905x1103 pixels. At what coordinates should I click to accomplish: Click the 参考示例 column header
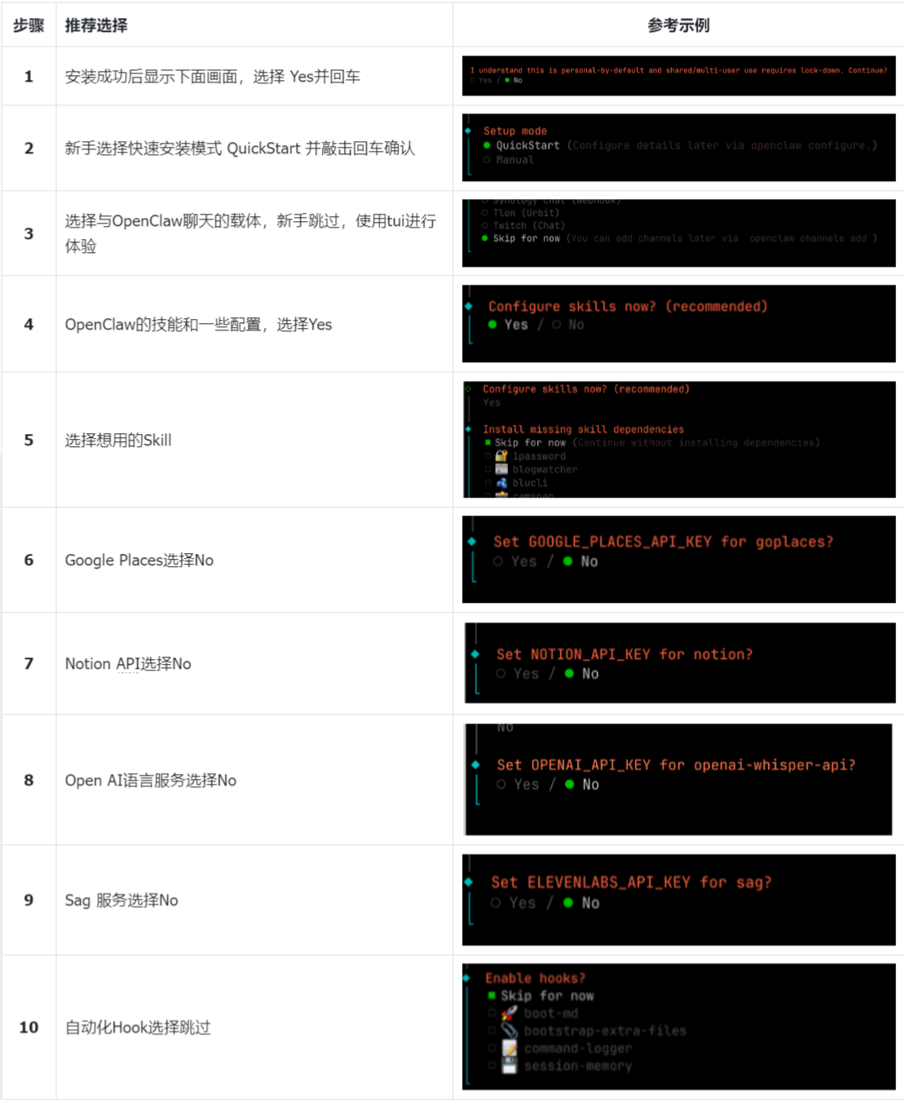678,25
